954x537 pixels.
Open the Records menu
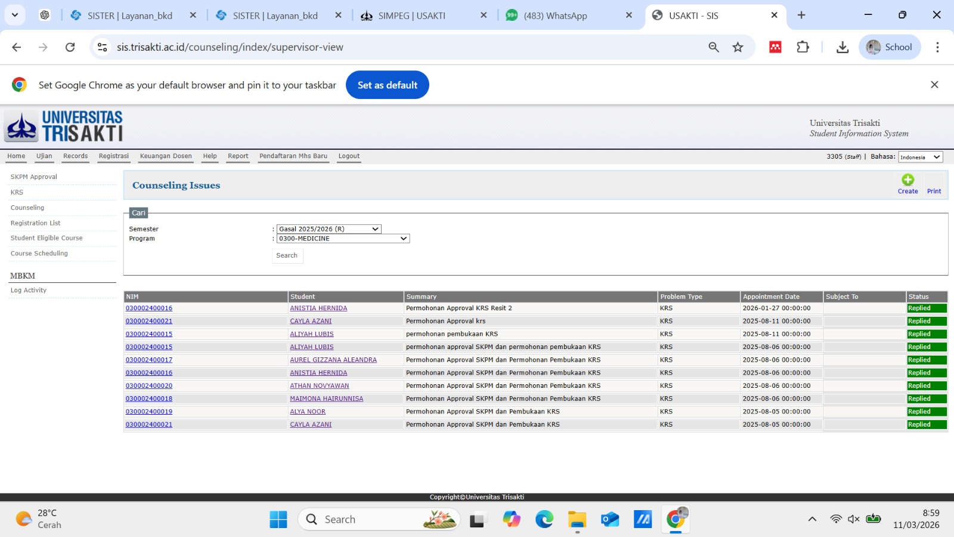75,156
